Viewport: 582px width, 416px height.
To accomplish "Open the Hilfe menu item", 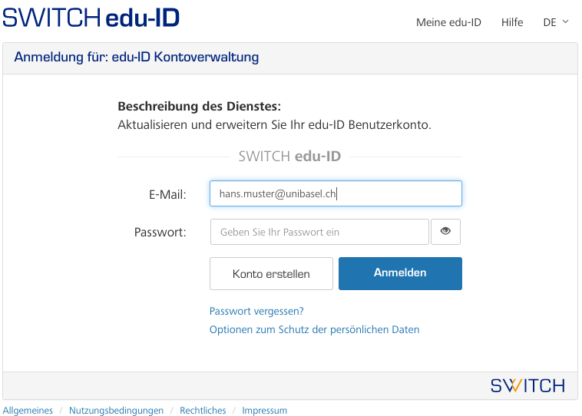I will click(x=512, y=22).
